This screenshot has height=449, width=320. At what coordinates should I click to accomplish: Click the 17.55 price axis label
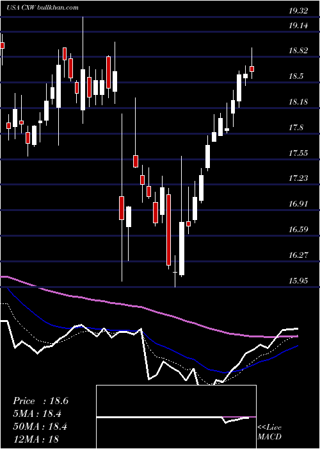[298, 153]
